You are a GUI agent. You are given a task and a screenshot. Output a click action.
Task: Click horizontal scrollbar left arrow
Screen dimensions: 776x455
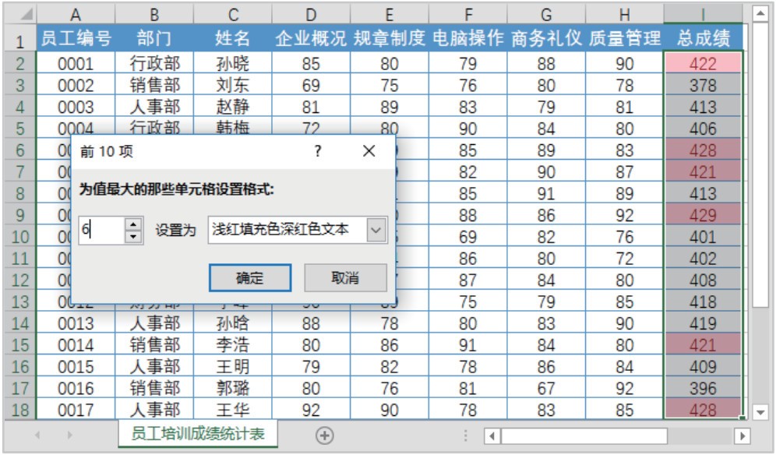[492, 436]
